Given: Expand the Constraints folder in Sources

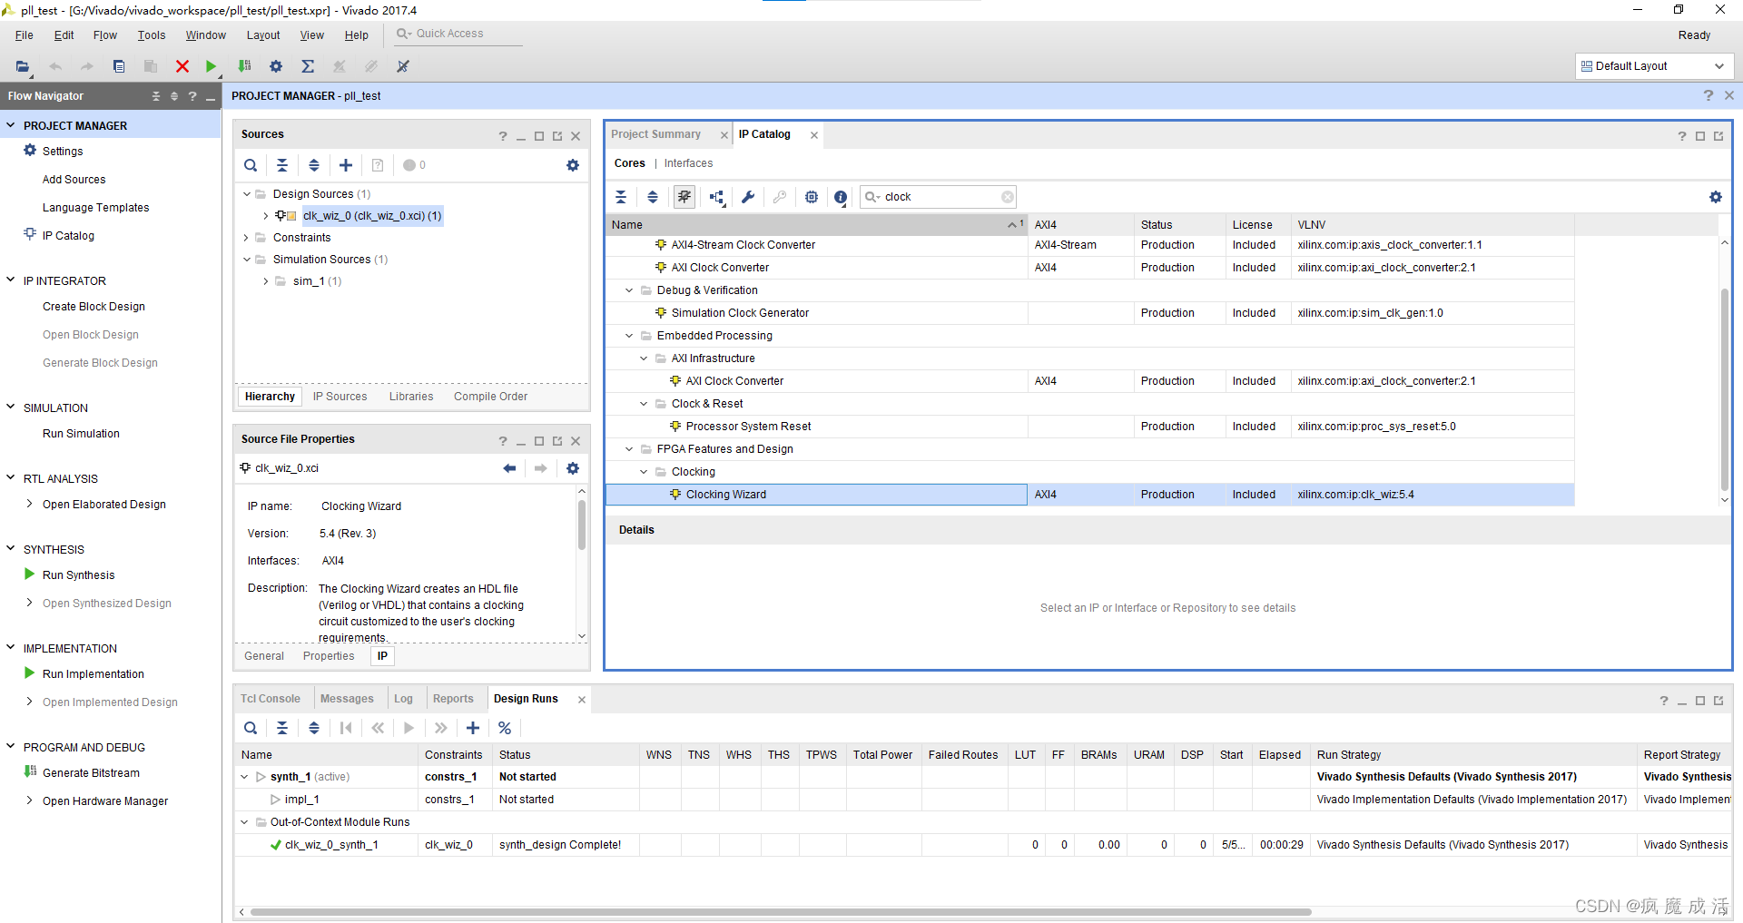Looking at the screenshot, I should tap(246, 238).
